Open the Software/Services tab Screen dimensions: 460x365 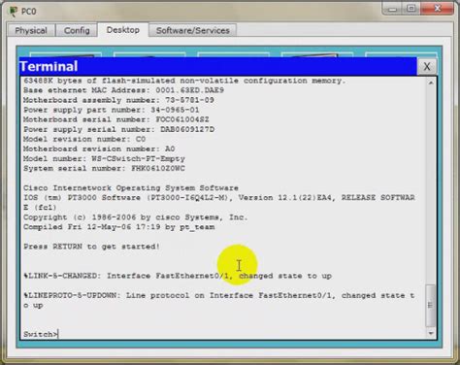tap(193, 30)
